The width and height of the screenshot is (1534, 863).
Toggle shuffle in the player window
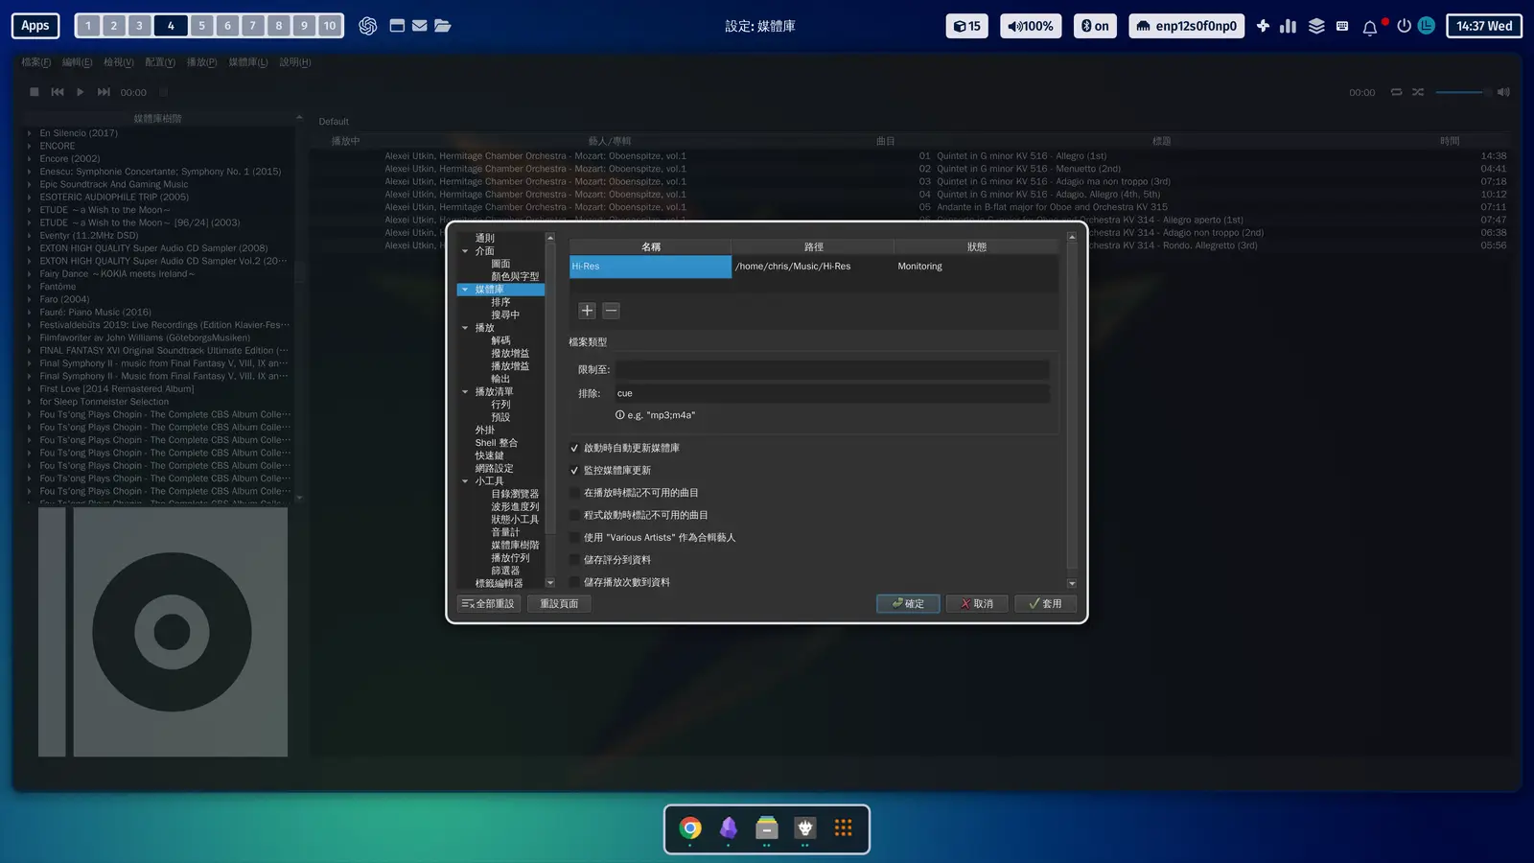tap(1418, 92)
